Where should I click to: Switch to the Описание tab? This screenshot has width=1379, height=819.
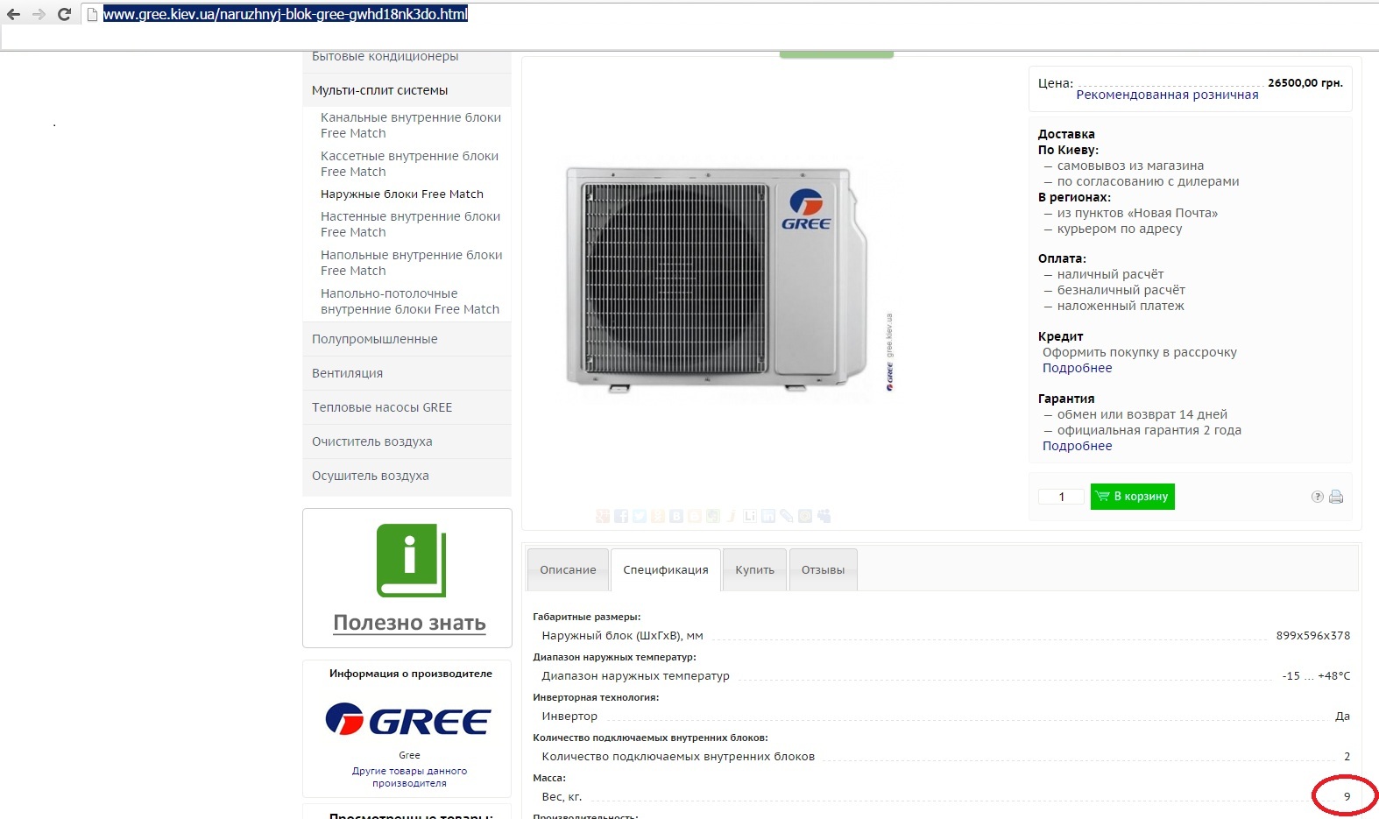pyautogui.click(x=568, y=570)
